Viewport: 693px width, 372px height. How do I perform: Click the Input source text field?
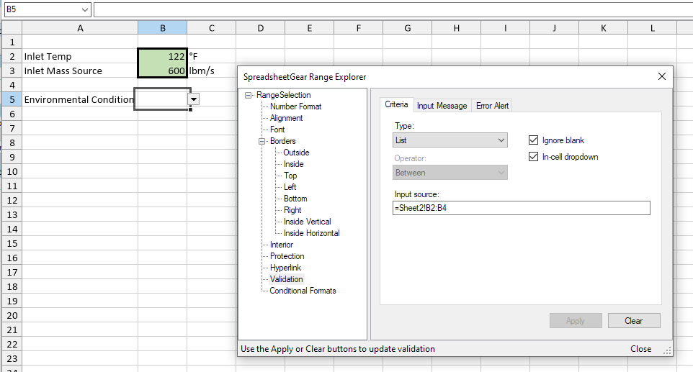522,208
